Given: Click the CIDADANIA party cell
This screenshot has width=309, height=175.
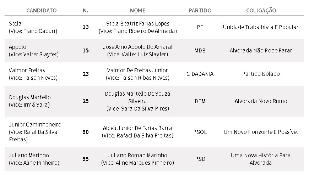Looking at the screenshot, I should tap(200, 74).
